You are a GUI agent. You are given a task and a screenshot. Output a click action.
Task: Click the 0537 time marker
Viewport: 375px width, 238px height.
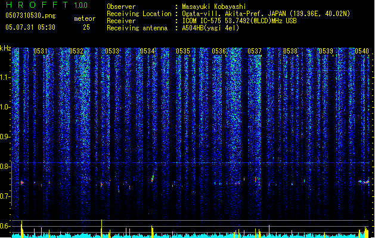point(255,51)
